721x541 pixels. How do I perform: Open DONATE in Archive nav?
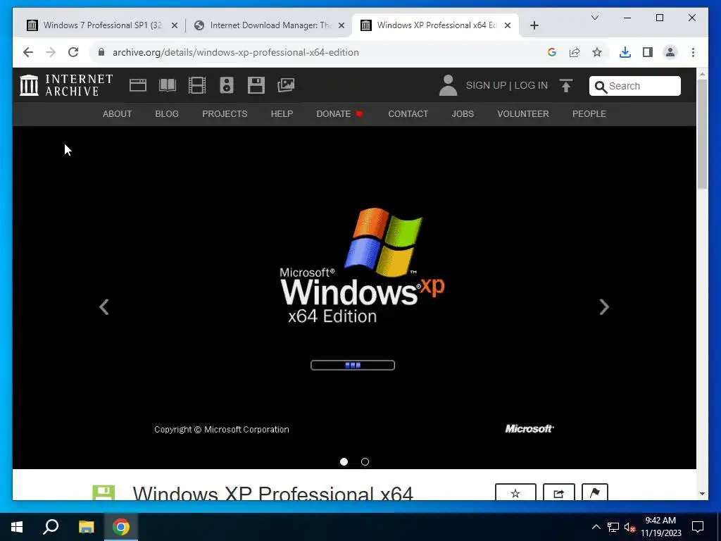point(339,114)
